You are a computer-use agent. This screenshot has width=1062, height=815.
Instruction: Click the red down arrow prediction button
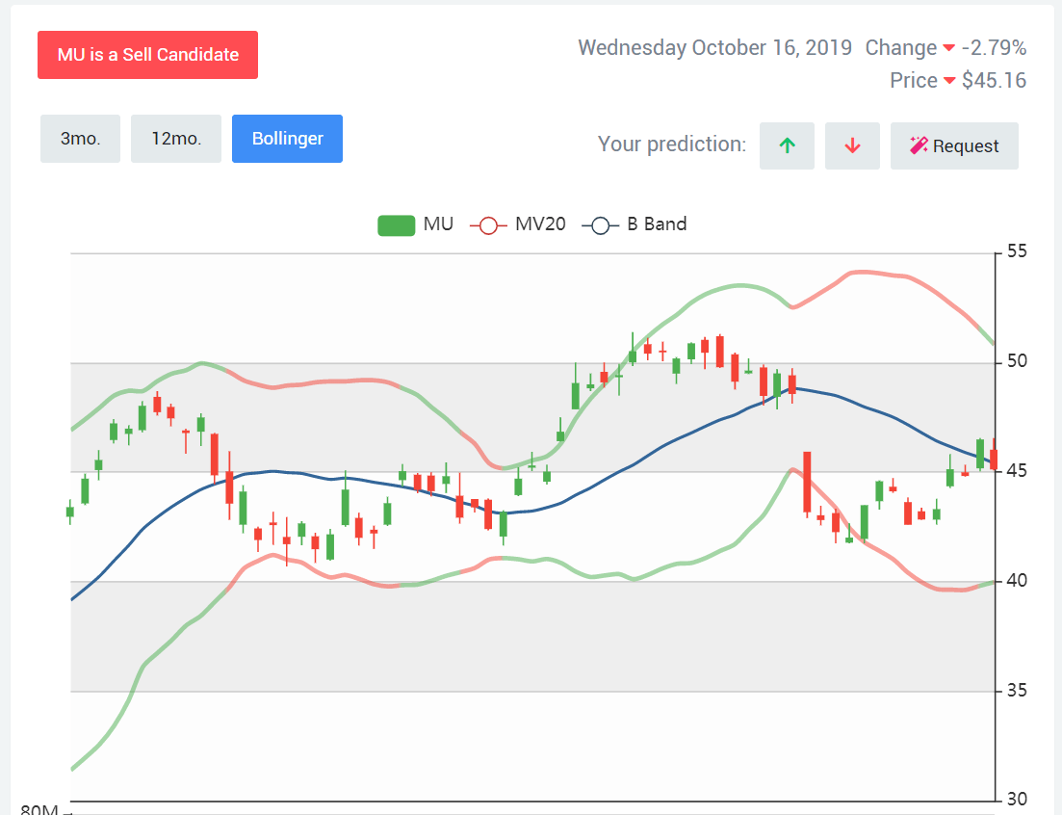point(852,146)
